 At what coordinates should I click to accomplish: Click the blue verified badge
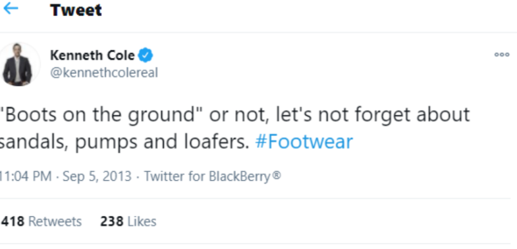(x=146, y=55)
